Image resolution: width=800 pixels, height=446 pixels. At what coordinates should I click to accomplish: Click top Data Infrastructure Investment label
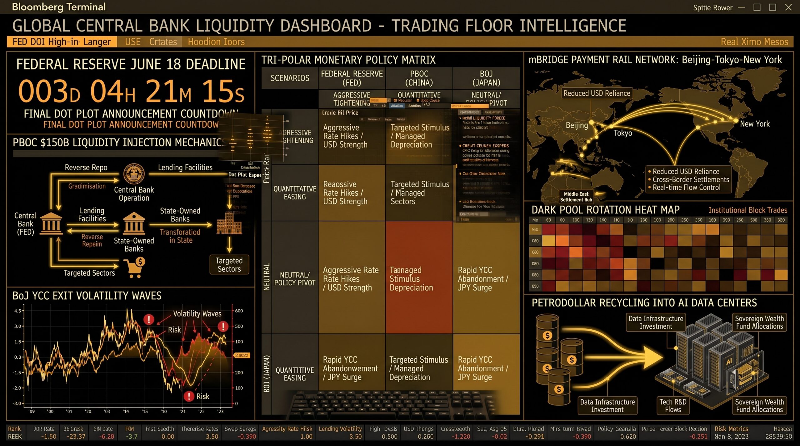[656, 322]
